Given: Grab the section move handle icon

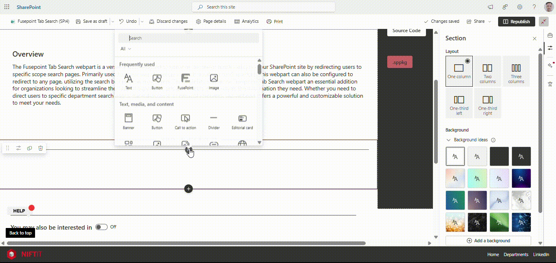Looking at the screenshot, I should point(7,148).
